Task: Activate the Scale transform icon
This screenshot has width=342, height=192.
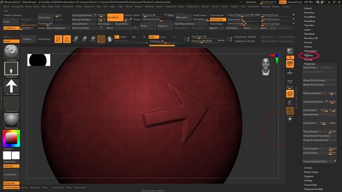Action: [84, 39]
